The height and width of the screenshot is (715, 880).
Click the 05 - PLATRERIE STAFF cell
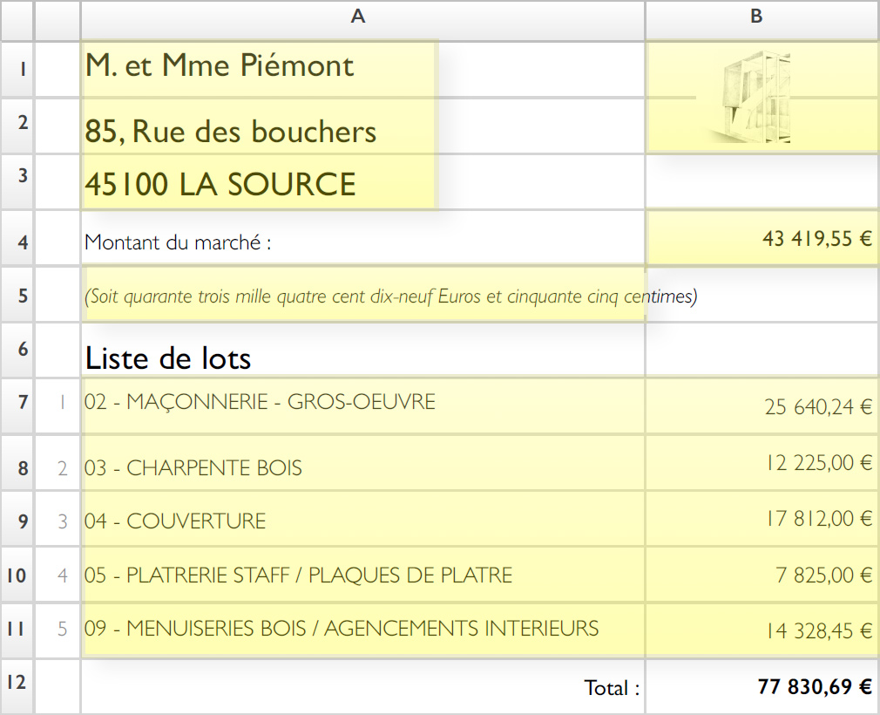298,575
